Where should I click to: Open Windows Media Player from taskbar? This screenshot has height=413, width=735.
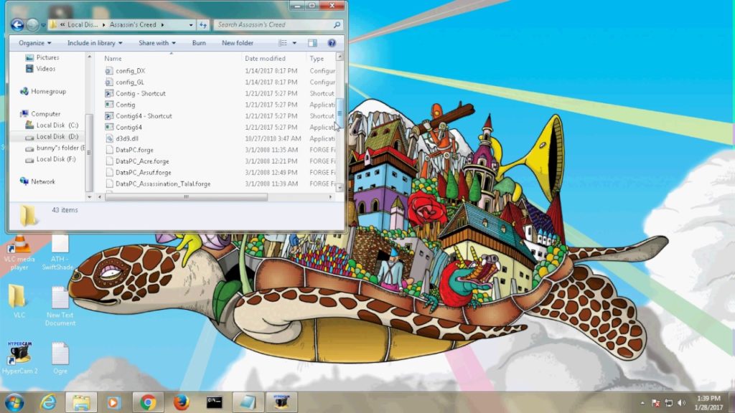tap(113, 402)
